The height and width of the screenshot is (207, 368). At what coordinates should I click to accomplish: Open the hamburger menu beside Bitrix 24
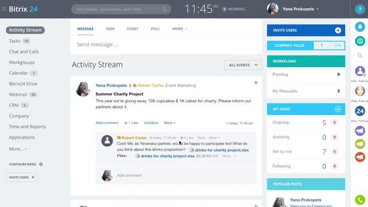point(4,9)
